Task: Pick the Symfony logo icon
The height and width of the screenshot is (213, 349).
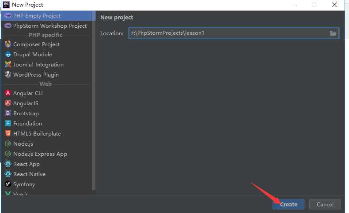Action: (8, 184)
